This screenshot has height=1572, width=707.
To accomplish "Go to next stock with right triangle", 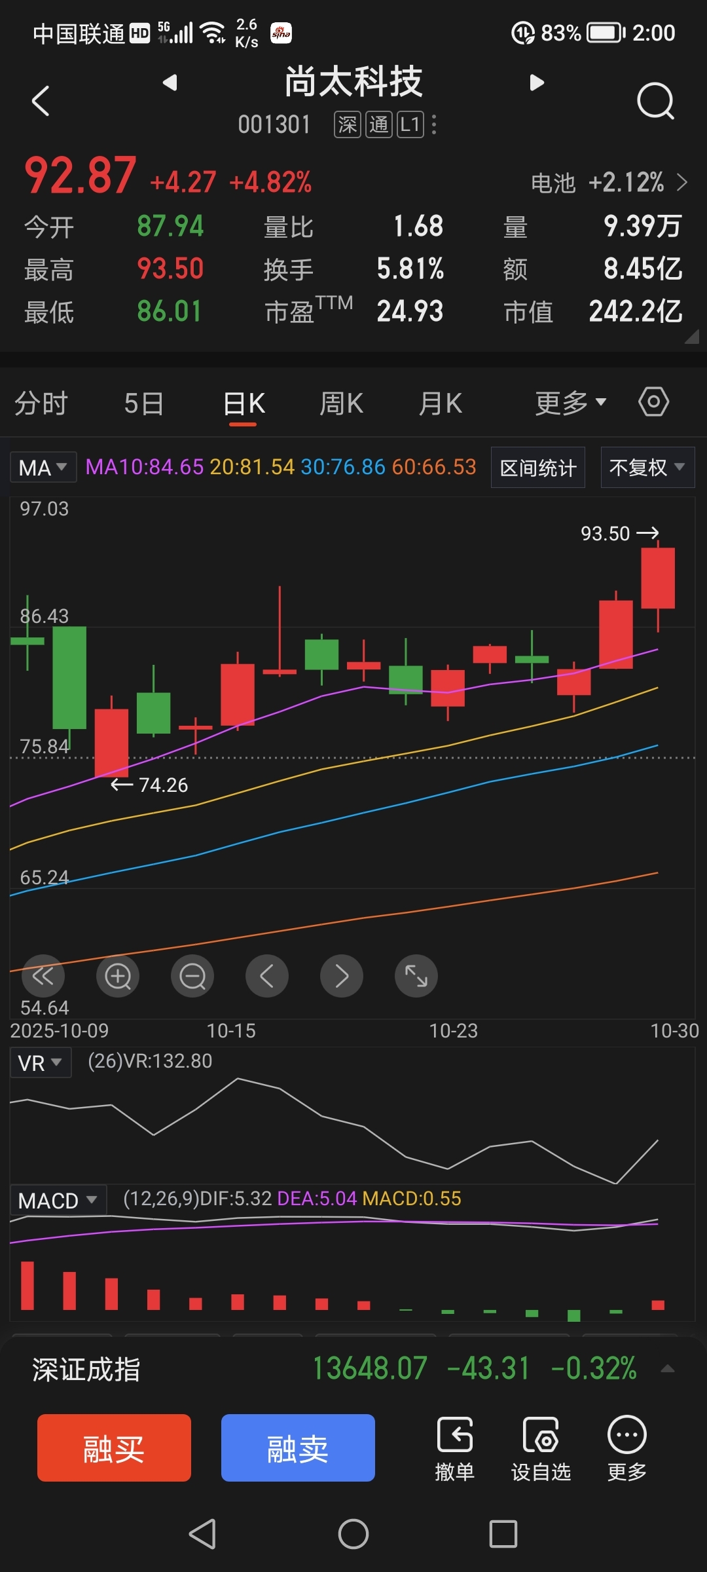I will [537, 83].
